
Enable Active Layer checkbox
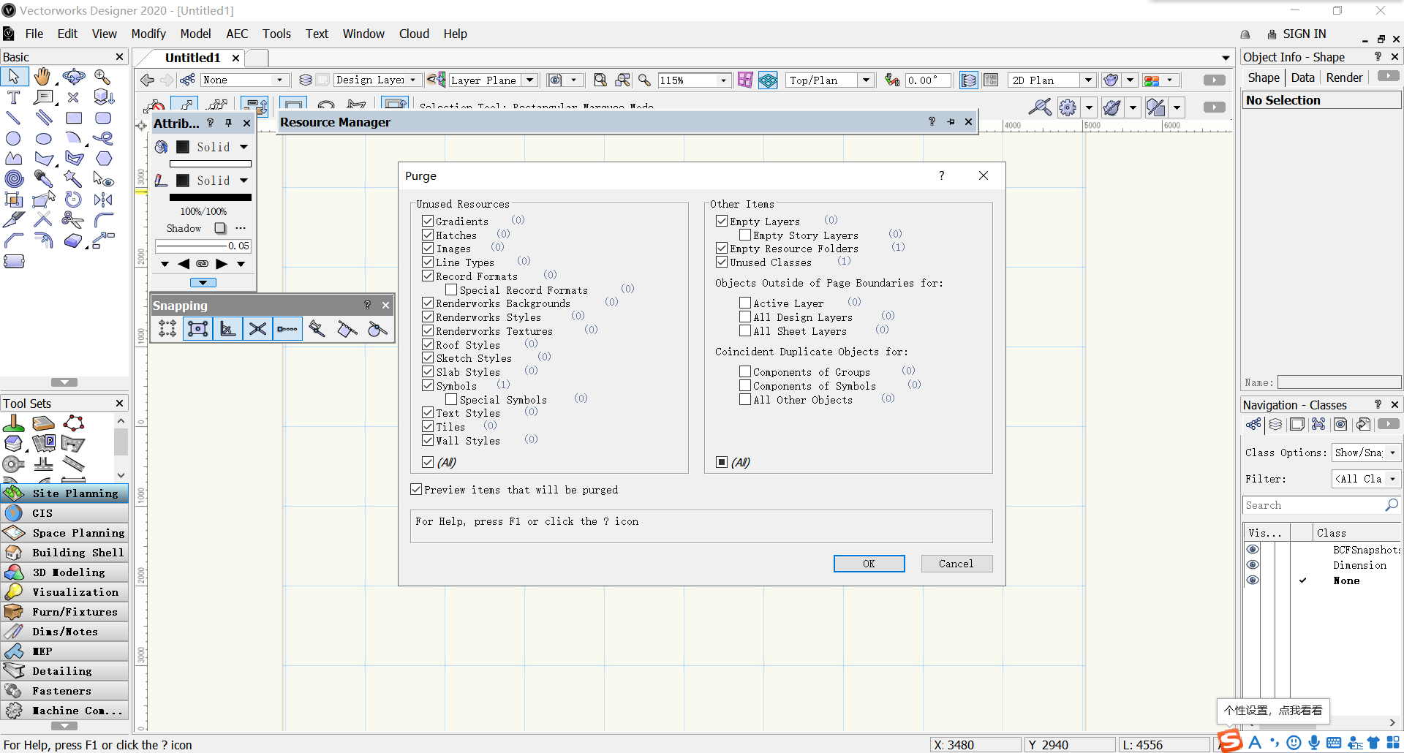pos(745,303)
